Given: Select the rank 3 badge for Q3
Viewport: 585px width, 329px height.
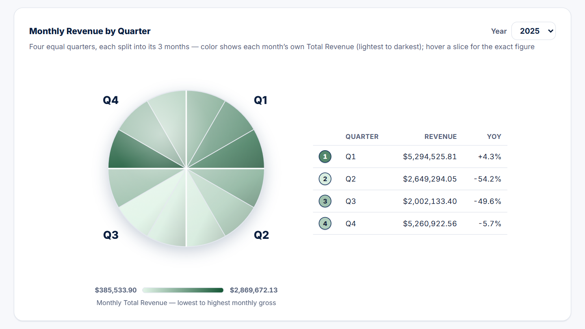Looking at the screenshot, I should pos(325,201).
